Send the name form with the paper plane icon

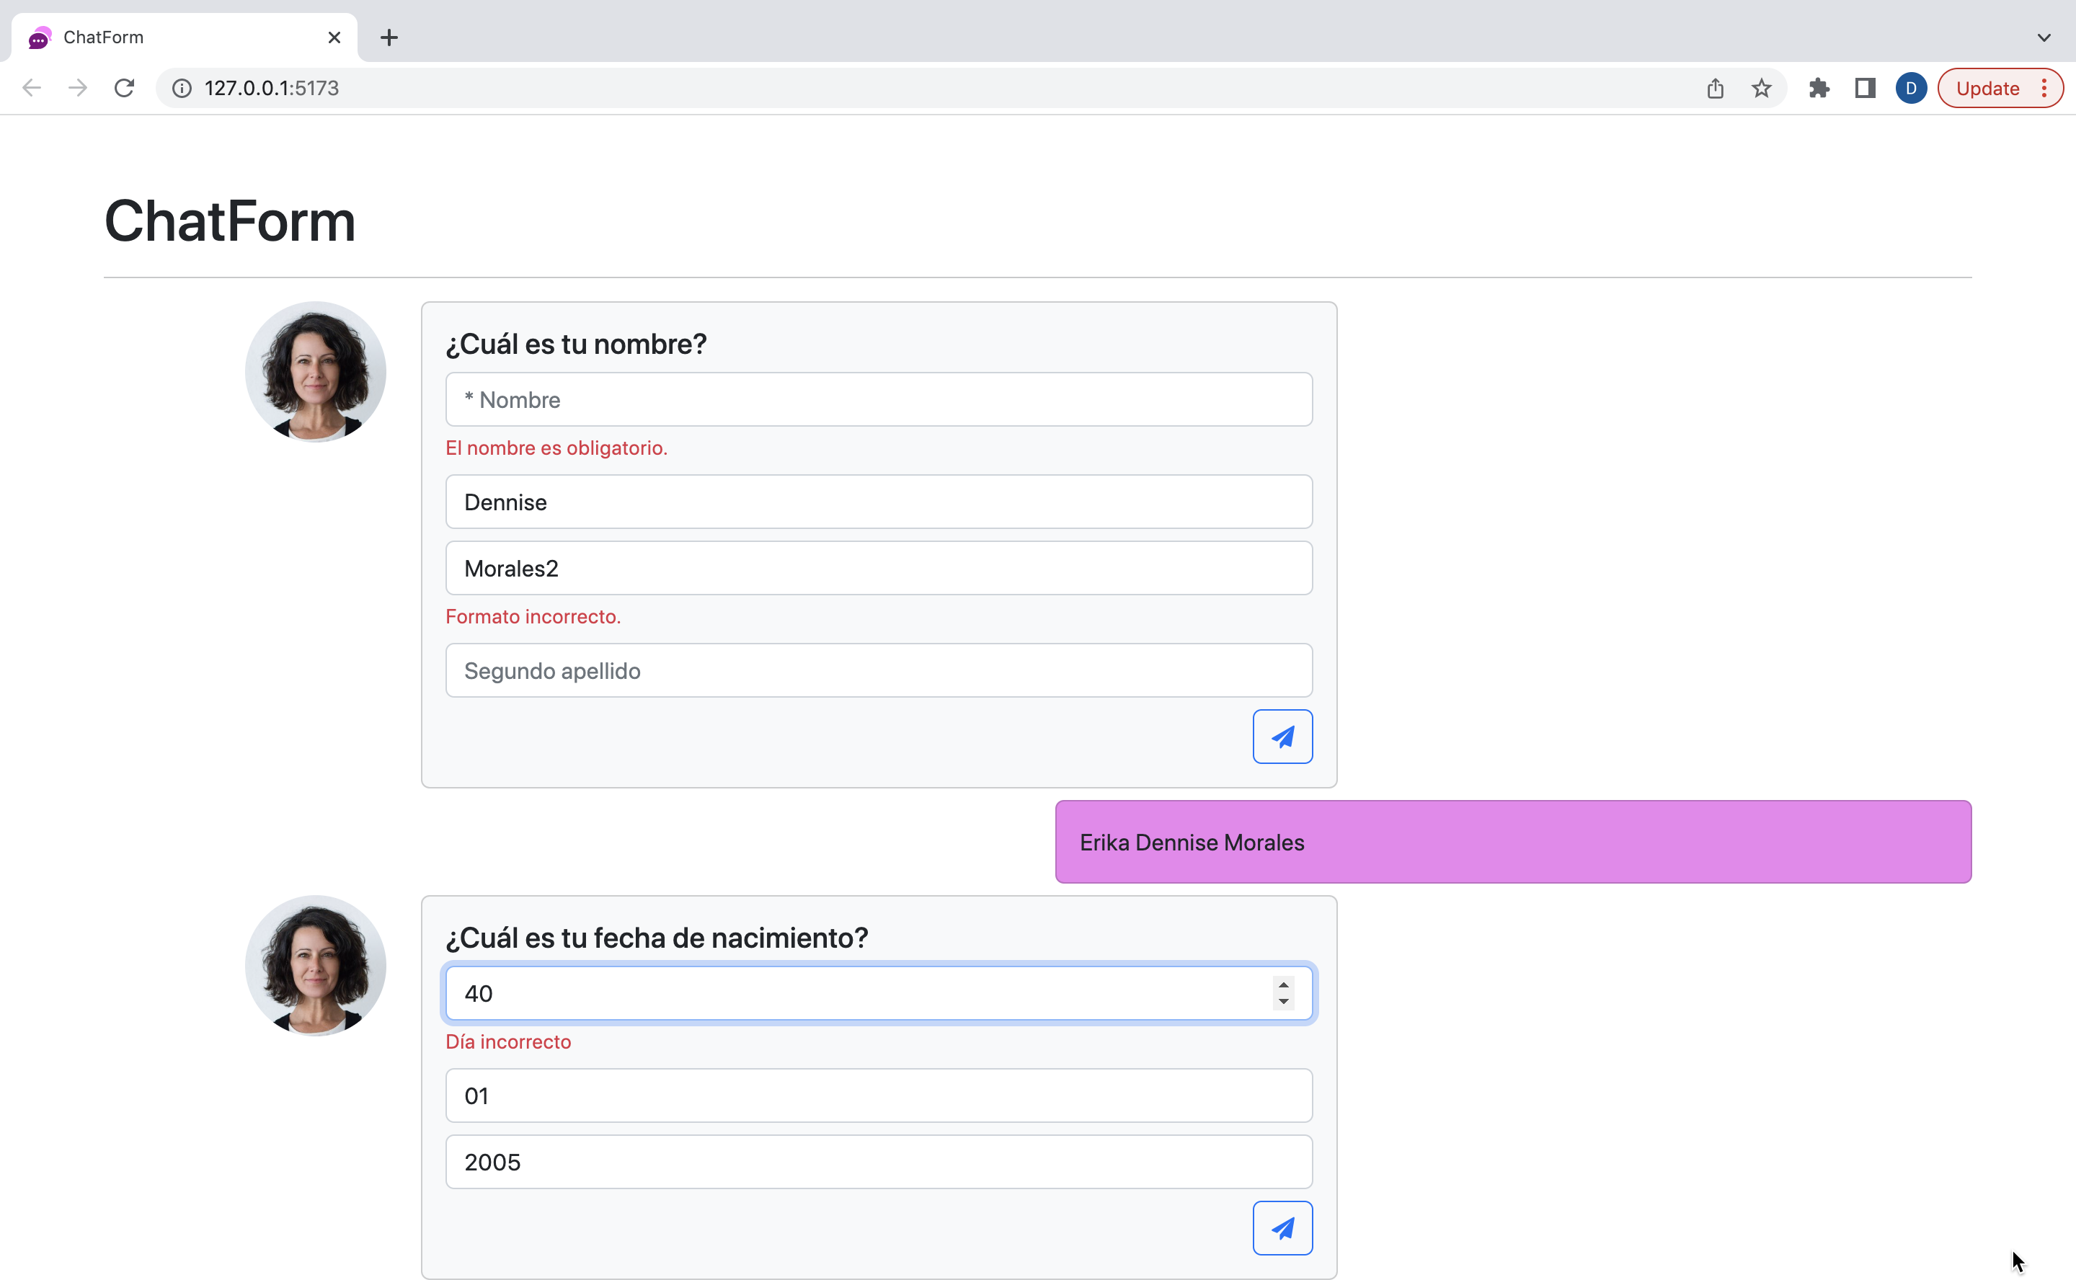1282,736
